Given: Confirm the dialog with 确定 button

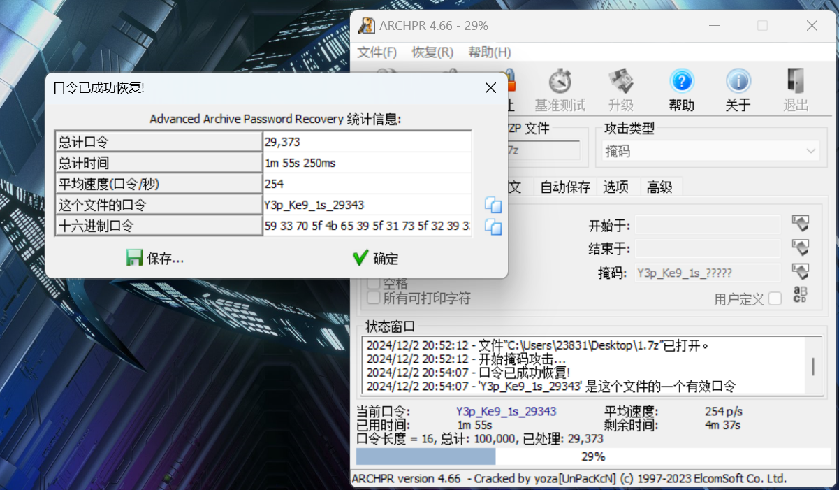Looking at the screenshot, I should coord(376,258).
